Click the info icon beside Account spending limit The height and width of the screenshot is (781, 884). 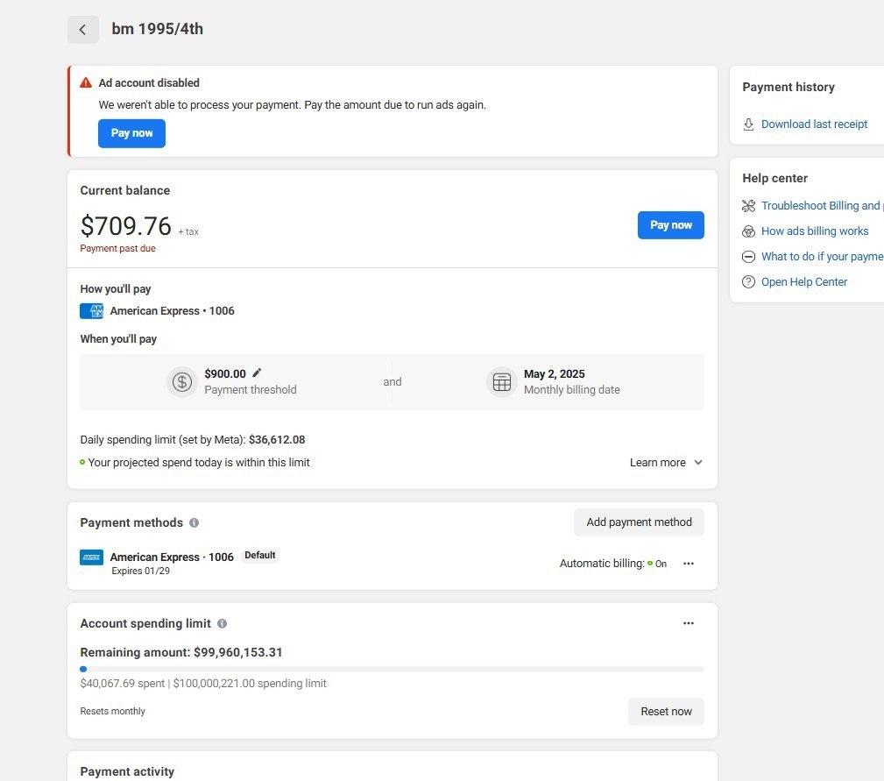(222, 624)
